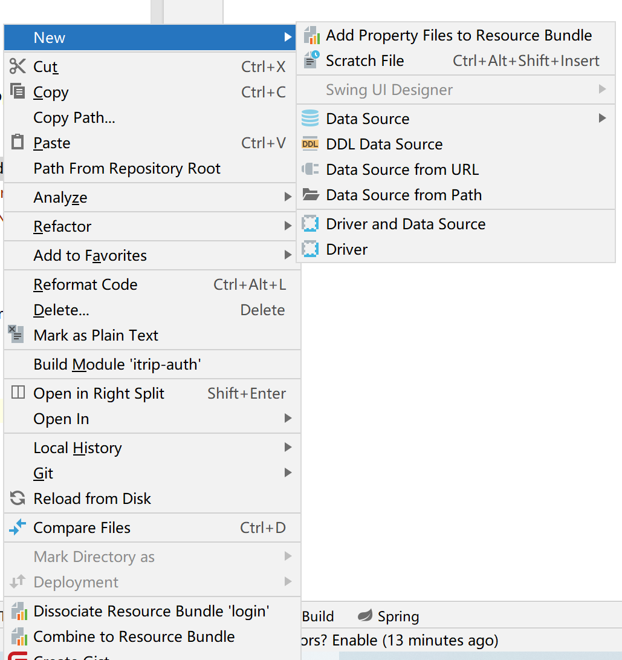Click the Data Source from Path folder icon

(310, 195)
